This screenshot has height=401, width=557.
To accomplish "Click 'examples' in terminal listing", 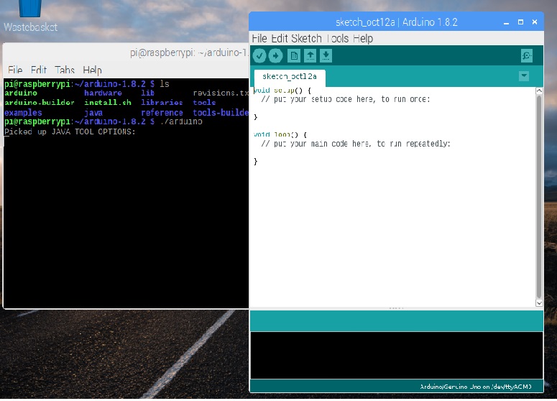I will point(23,113).
